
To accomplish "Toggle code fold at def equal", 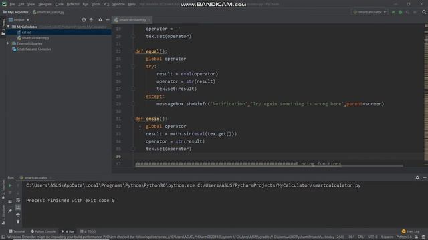I will click(x=133, y=51).
